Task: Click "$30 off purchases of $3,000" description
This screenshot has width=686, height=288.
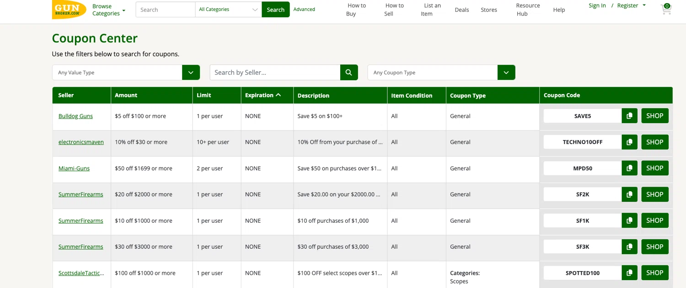Action: 333,246
